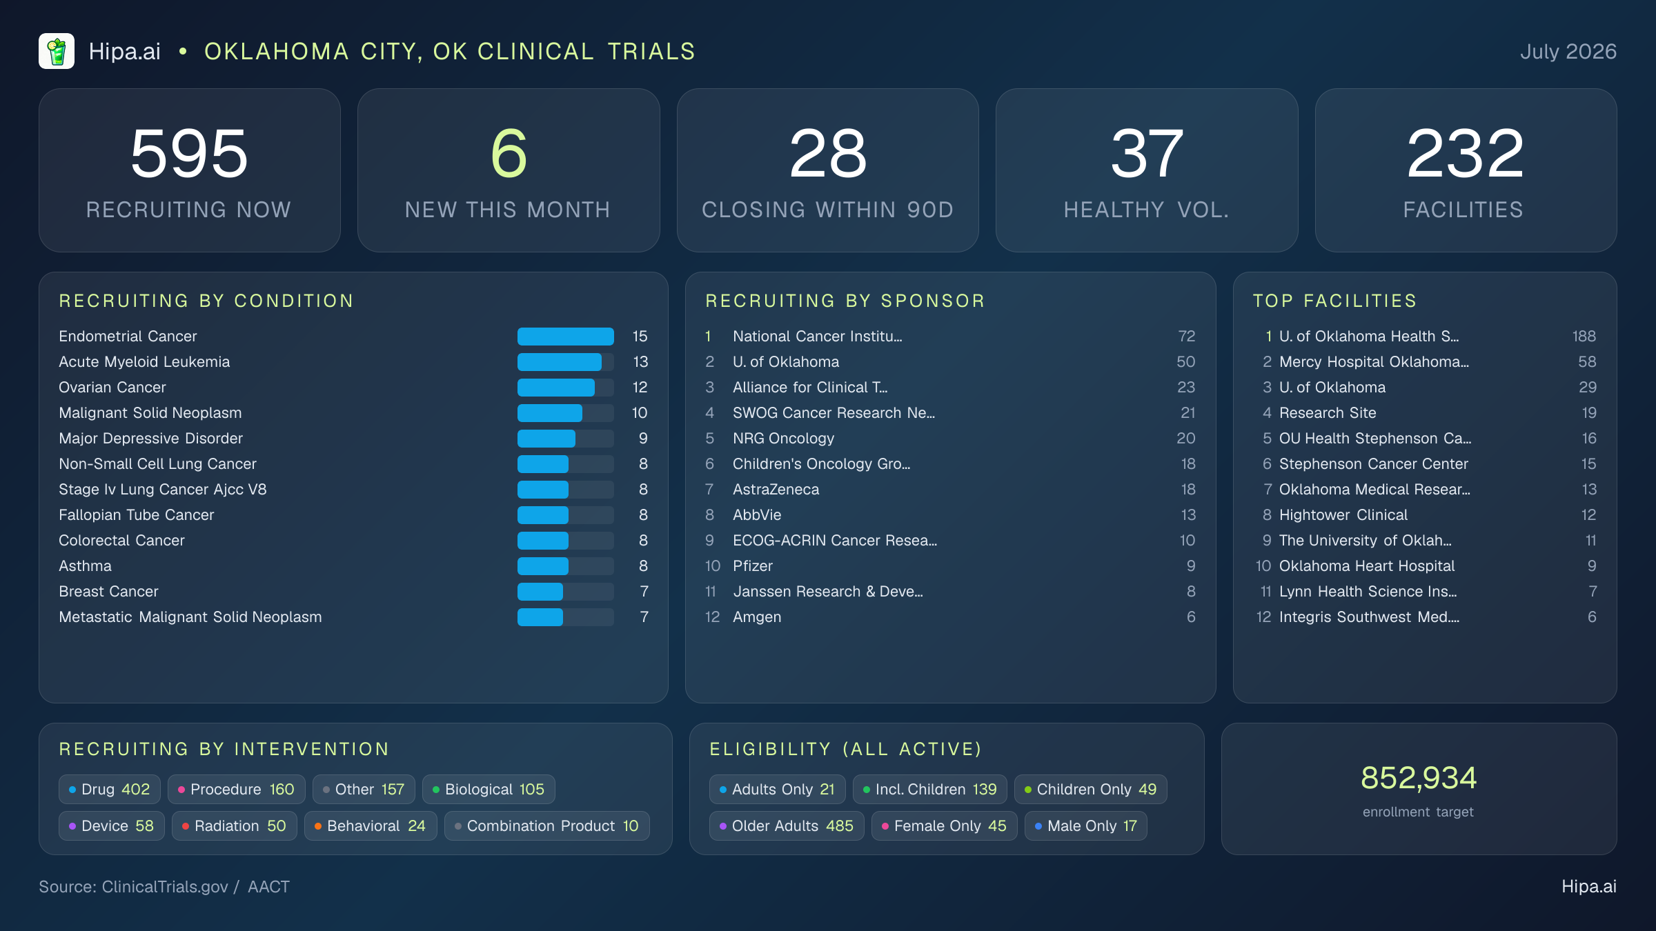Select Mercy Hospital Oklahoma… facility
1656x931 pixels.
pos(1425,361)
